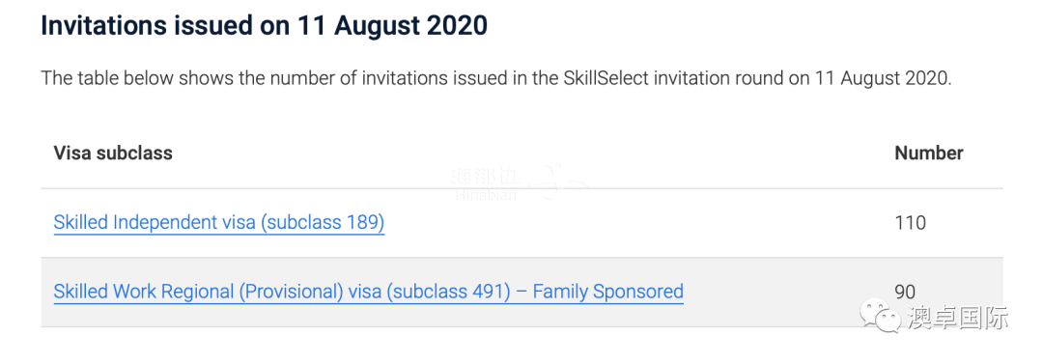Open the Skilled Work Regional subclass 491 link
This screenshot has height=364, width=1043.
click(369, 292)
